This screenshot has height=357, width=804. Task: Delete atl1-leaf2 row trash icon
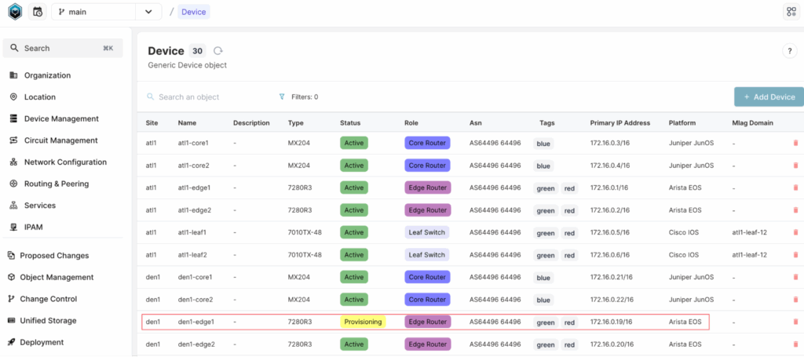[x=796, y=254]
